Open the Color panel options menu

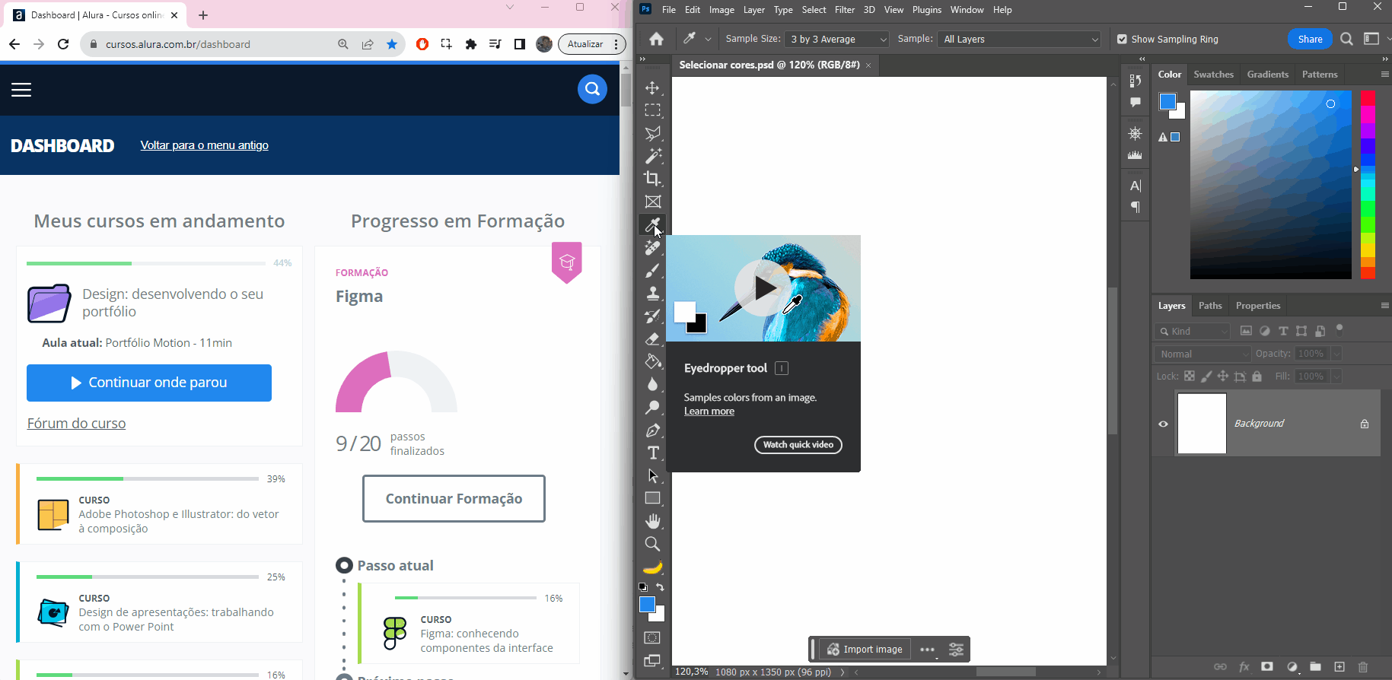tap(1384, 74)
